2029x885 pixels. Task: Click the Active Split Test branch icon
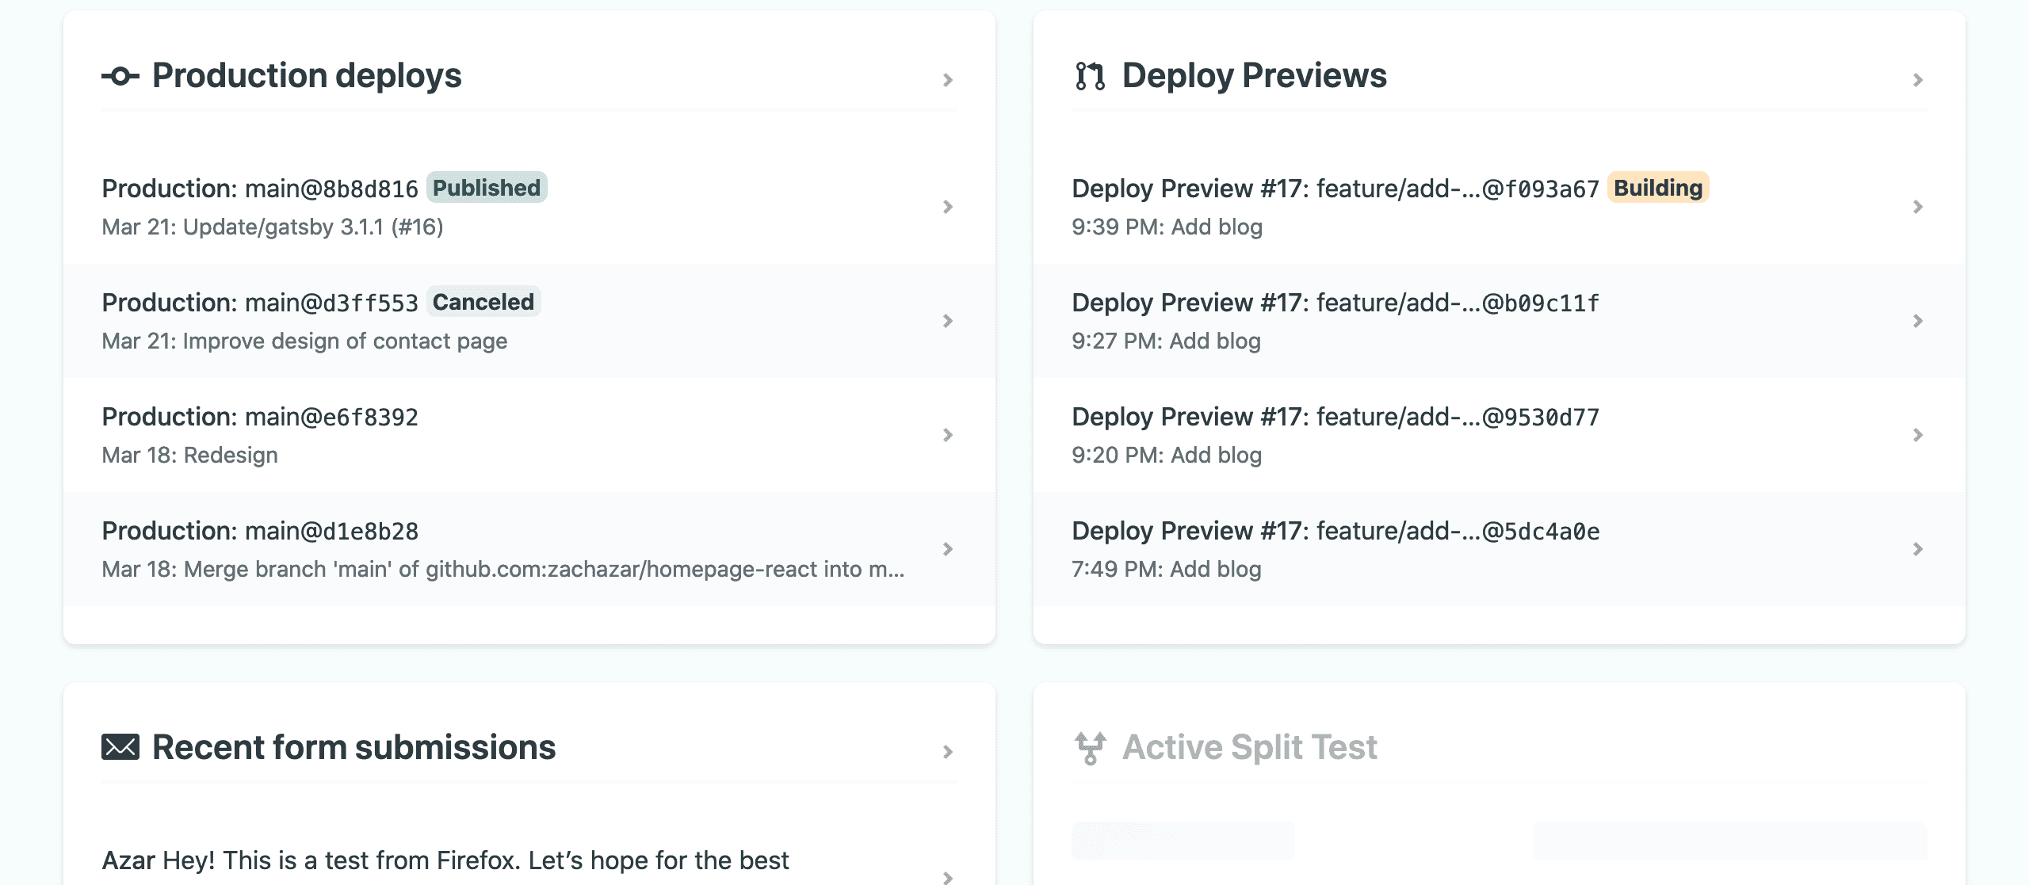(1090, 748)
